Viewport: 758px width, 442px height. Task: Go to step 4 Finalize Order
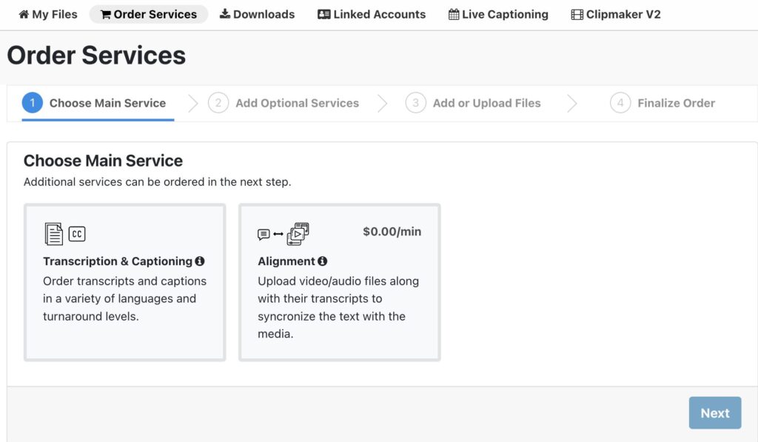click(663, 104)
